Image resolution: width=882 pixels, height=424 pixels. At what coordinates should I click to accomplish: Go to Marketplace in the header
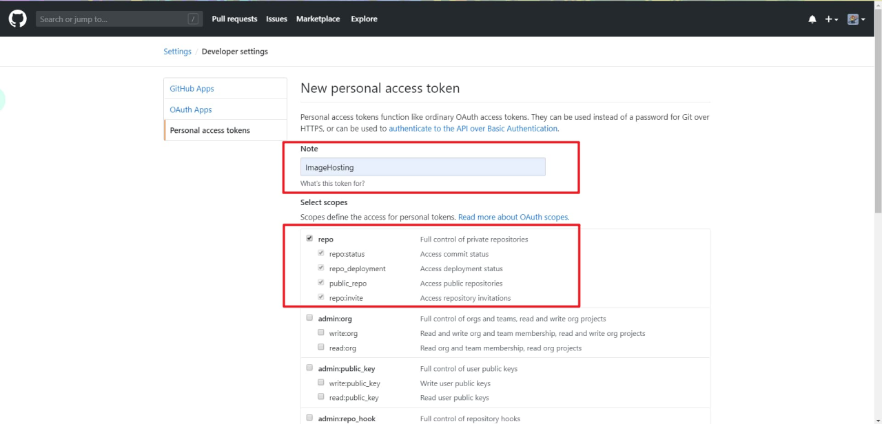pos(318,19)
